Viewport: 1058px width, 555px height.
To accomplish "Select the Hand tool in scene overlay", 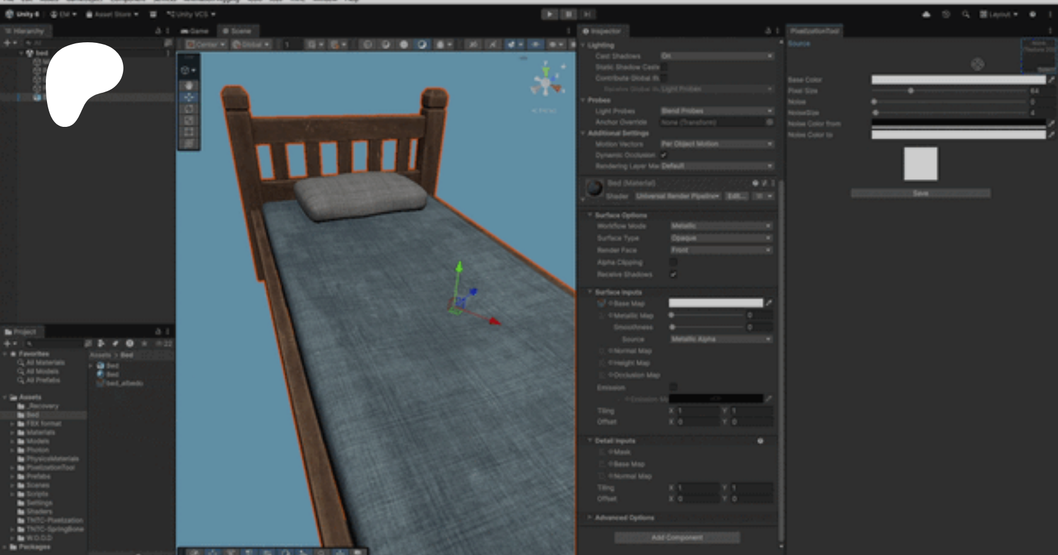I will [x=189, y=86].
